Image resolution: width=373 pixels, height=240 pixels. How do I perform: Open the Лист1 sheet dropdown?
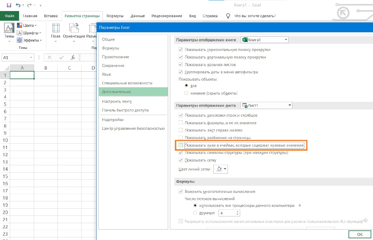[266, 105]
